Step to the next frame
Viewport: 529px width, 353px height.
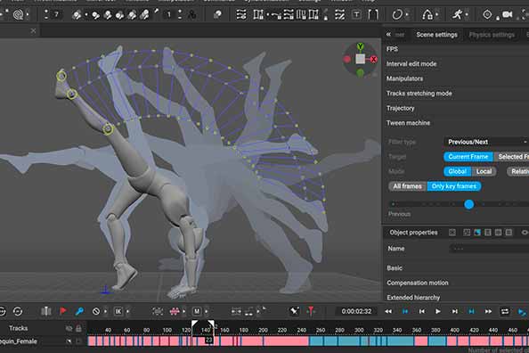tap(455, 311)
